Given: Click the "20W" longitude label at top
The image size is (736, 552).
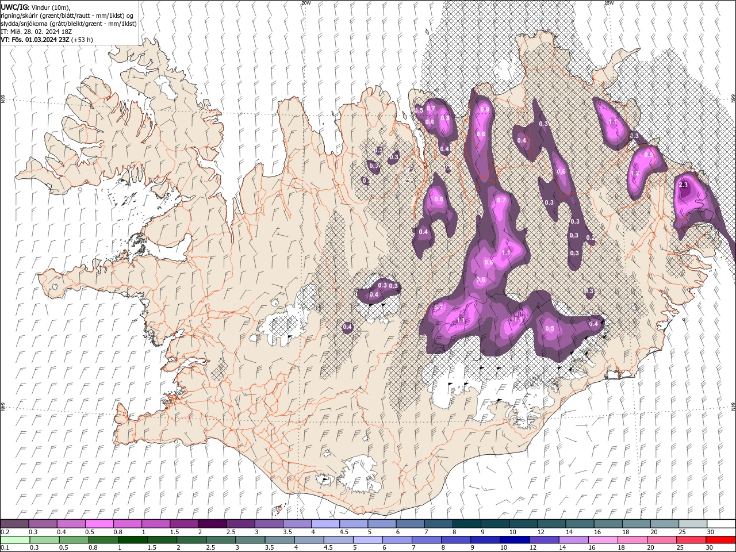Looking at the screenshot, I should (x=306, y=3).
